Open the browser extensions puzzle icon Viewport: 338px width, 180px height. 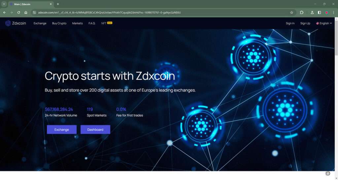click(302, 13)
